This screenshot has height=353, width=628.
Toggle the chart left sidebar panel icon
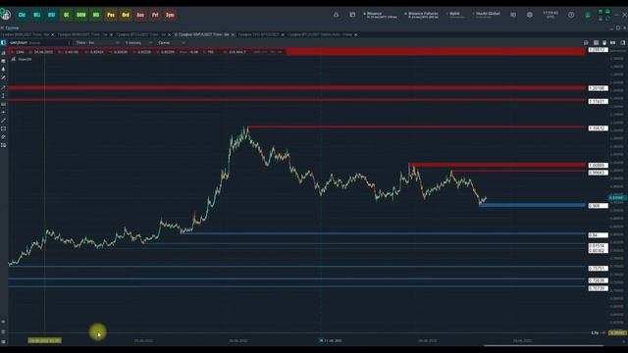click(3, 43)
